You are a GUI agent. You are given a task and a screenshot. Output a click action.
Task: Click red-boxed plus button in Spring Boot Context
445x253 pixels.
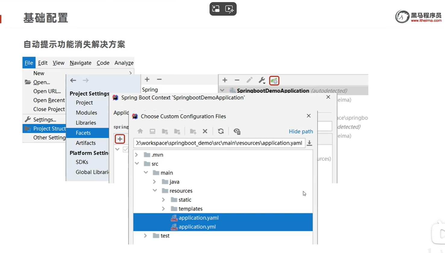point(120,139)
